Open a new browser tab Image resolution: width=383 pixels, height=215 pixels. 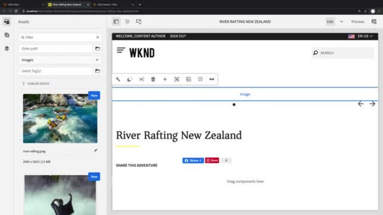click(140, 5)
